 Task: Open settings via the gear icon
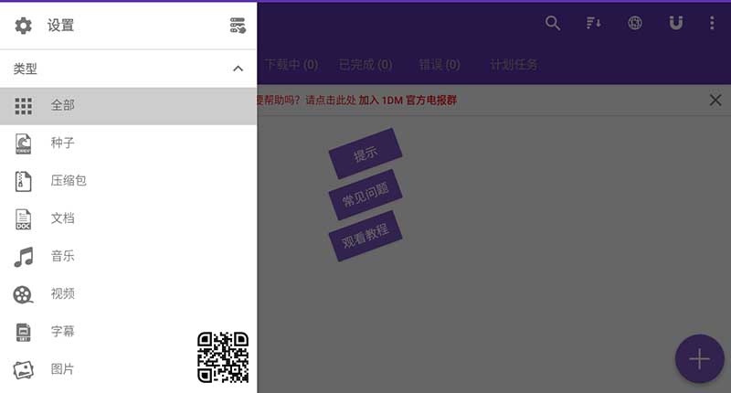(23, 26)
